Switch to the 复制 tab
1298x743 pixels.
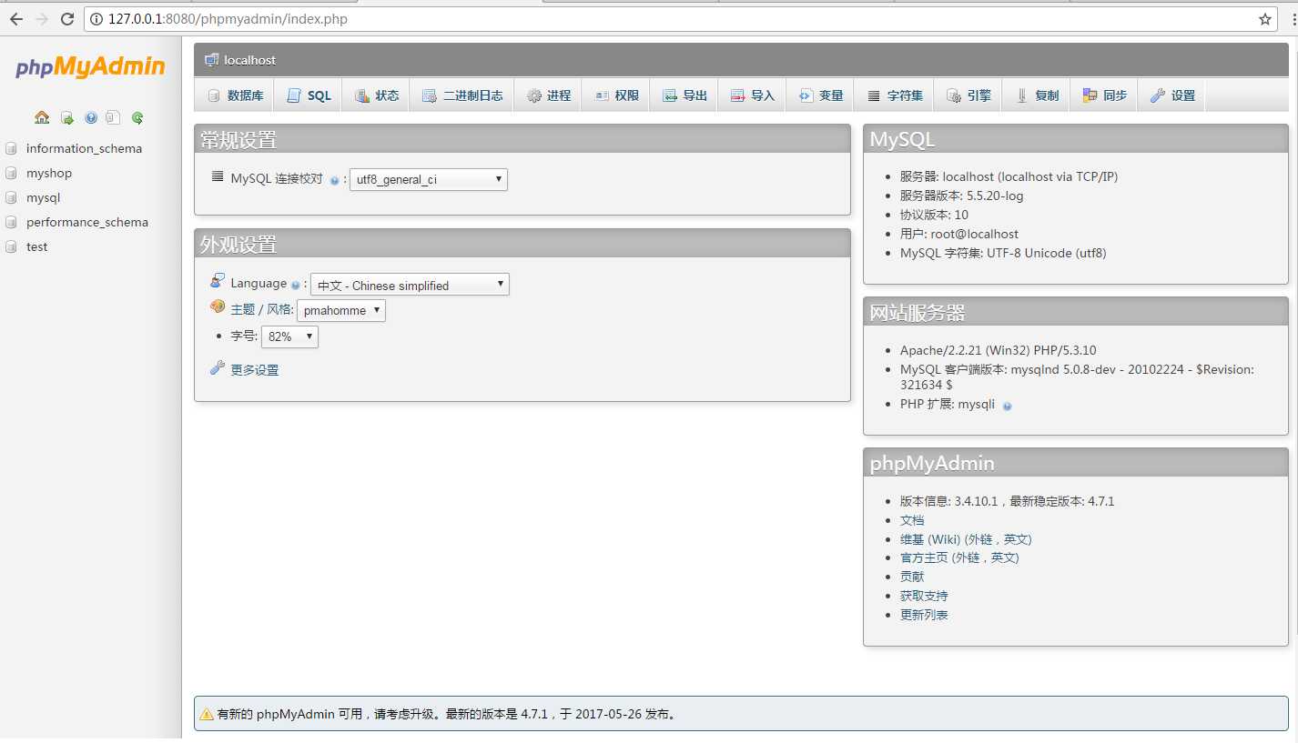tap(1037, 95)
